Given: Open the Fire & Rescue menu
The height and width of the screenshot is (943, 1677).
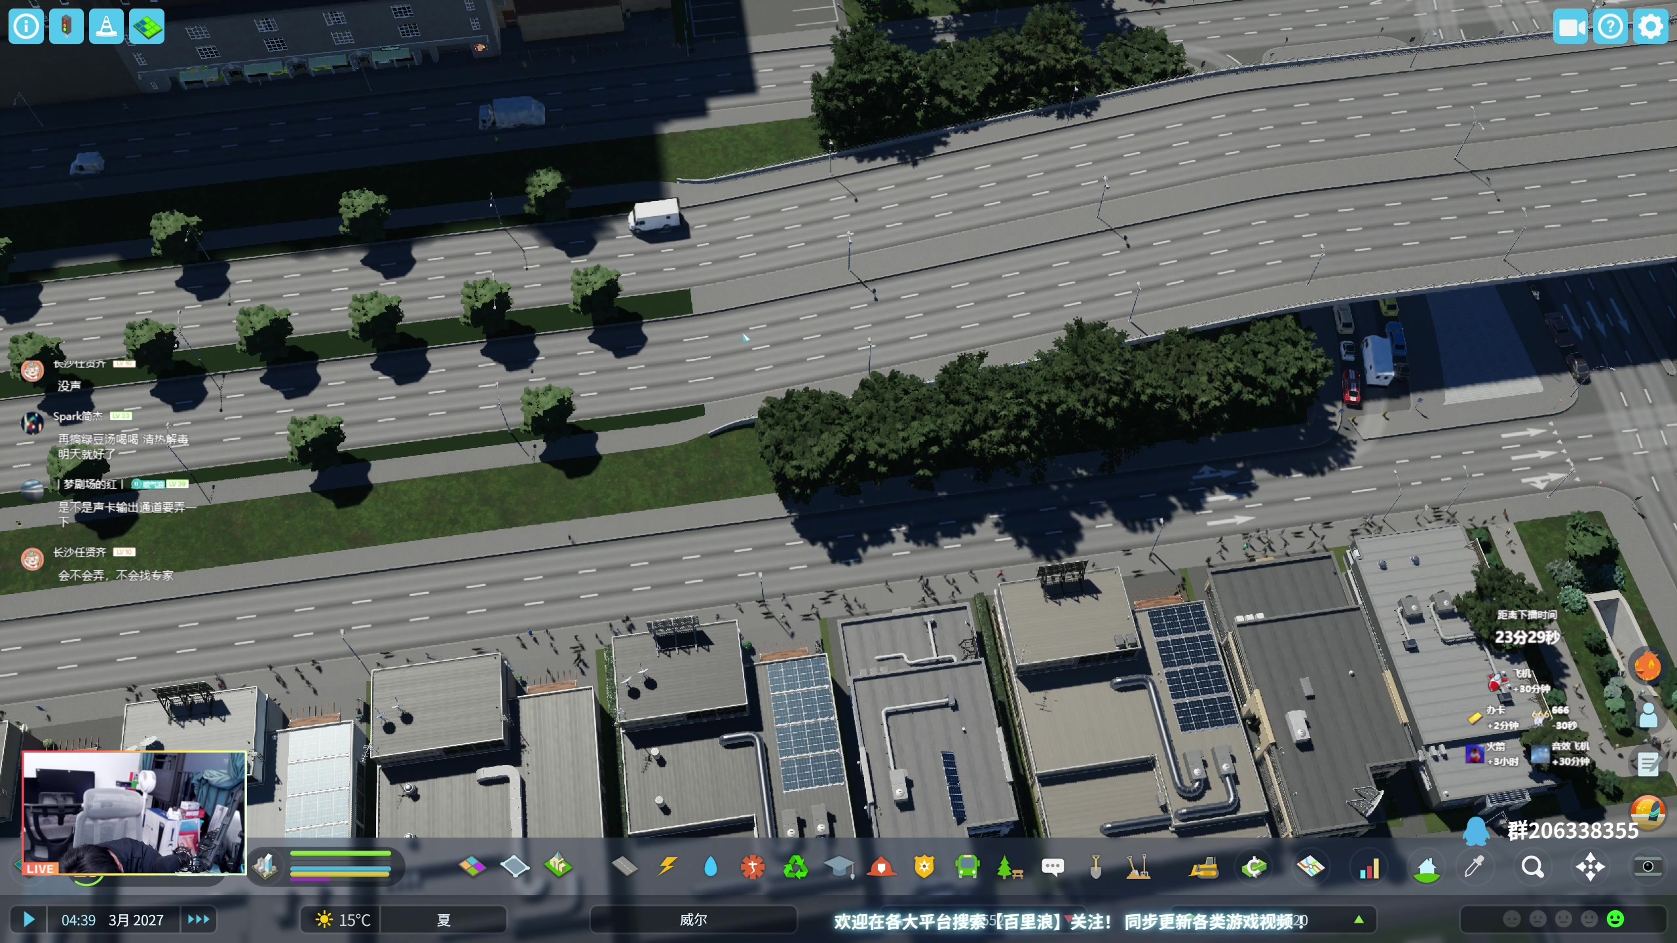Looking at the screenshot, I should 881,867.
